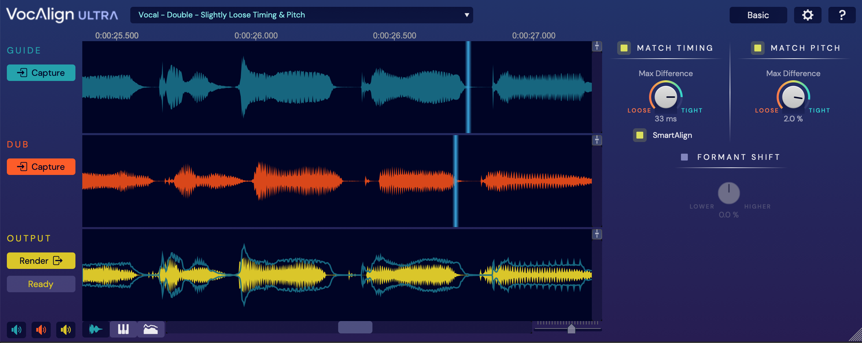Click the Guide track vertical zoom handle

[597, 46]
